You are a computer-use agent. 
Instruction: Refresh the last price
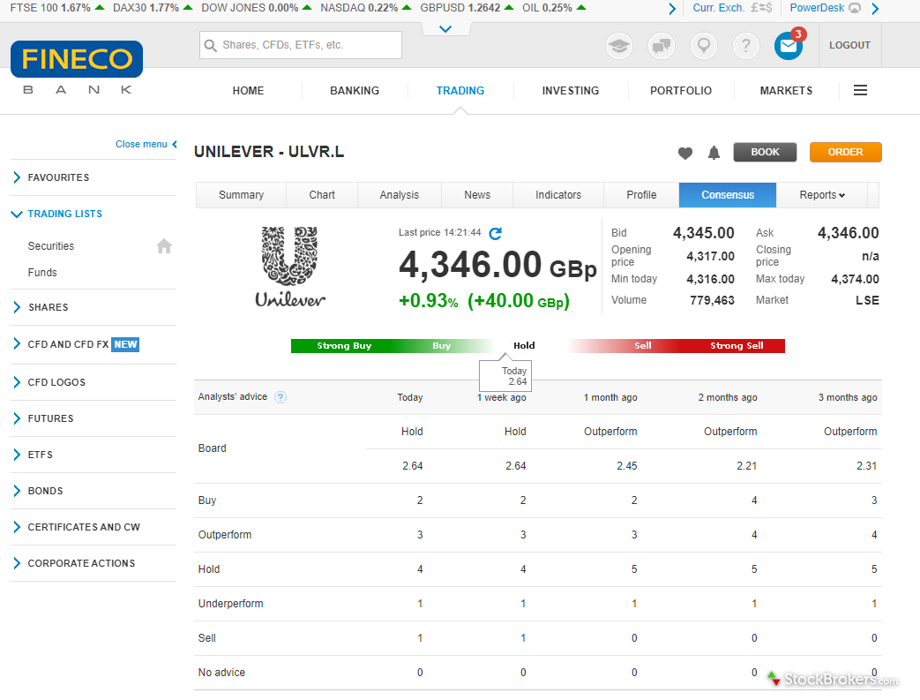pyautogui.click(x=495, y=233)
